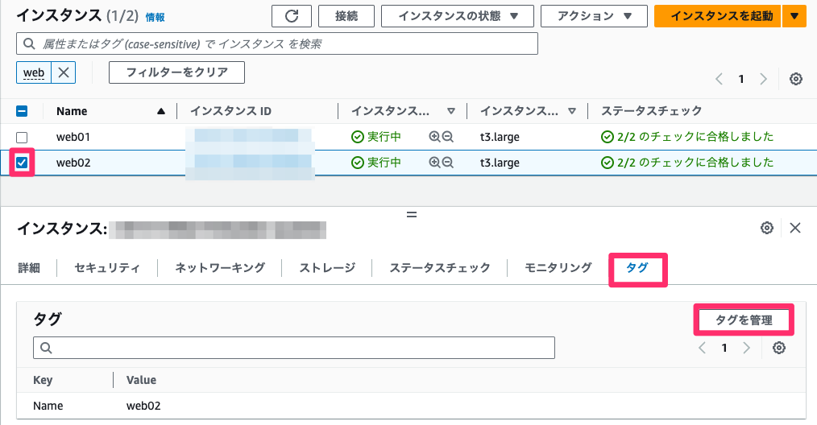
Task: Open the インスタンスの状態 dropdown
Action: tap(458, 16)
